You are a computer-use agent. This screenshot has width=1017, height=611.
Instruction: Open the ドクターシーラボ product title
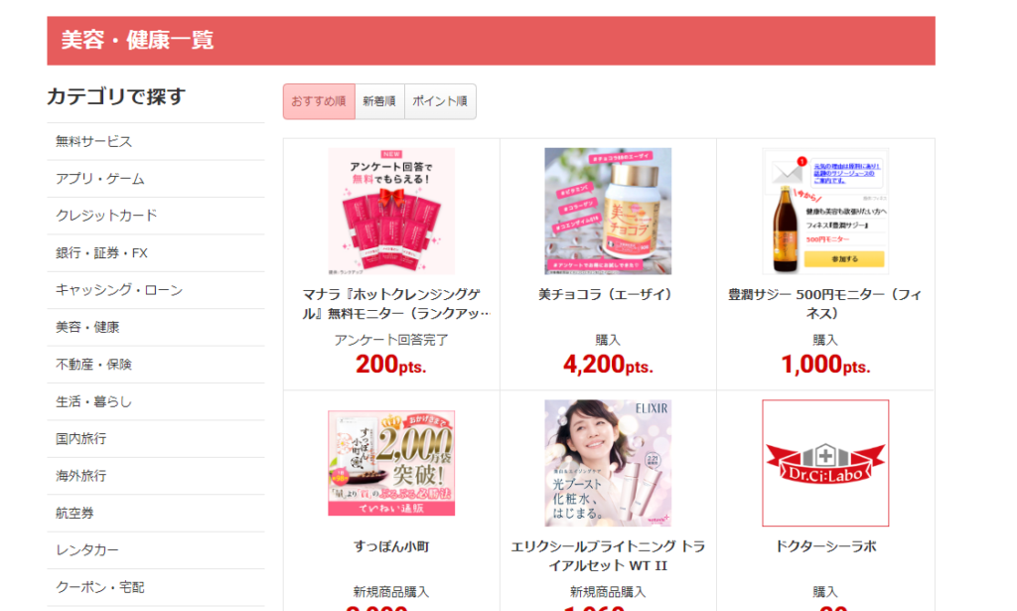825,546
